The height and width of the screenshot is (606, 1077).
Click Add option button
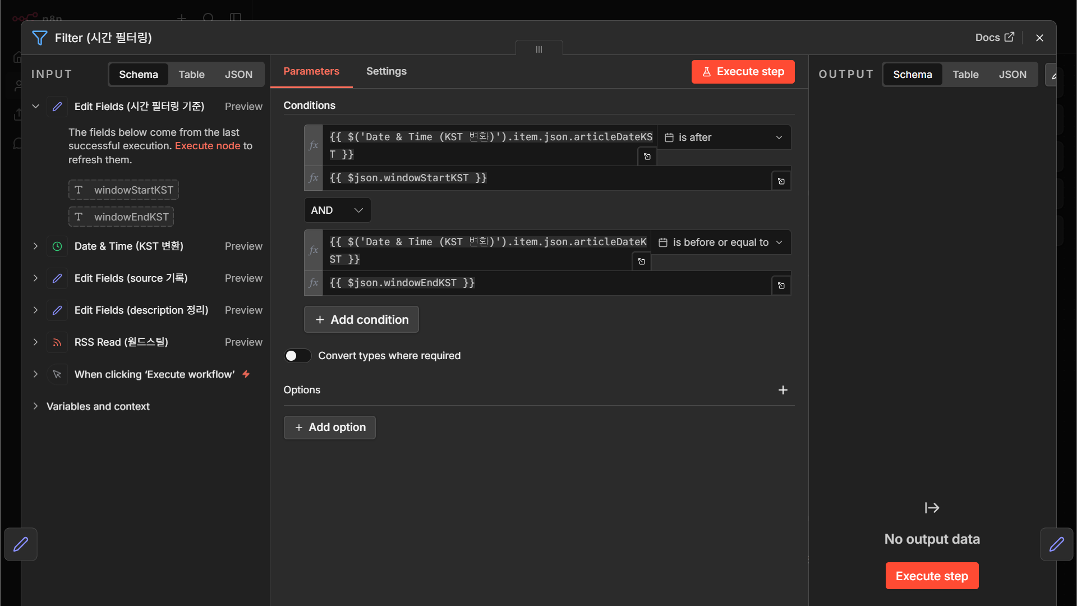click(329, 428)
